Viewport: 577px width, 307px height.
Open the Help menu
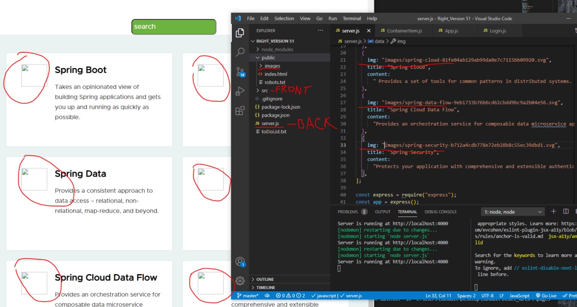point(372,18)
